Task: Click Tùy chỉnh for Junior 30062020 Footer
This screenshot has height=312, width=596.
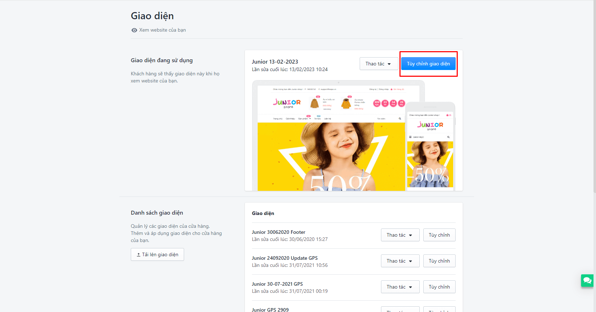Action: 439,235
